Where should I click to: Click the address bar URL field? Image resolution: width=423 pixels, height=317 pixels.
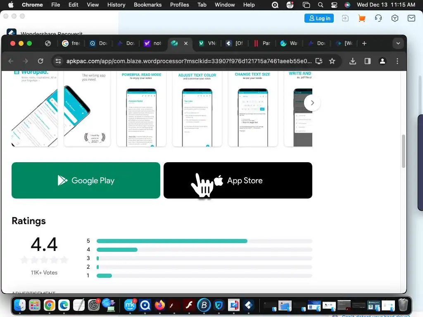point(189,61)
